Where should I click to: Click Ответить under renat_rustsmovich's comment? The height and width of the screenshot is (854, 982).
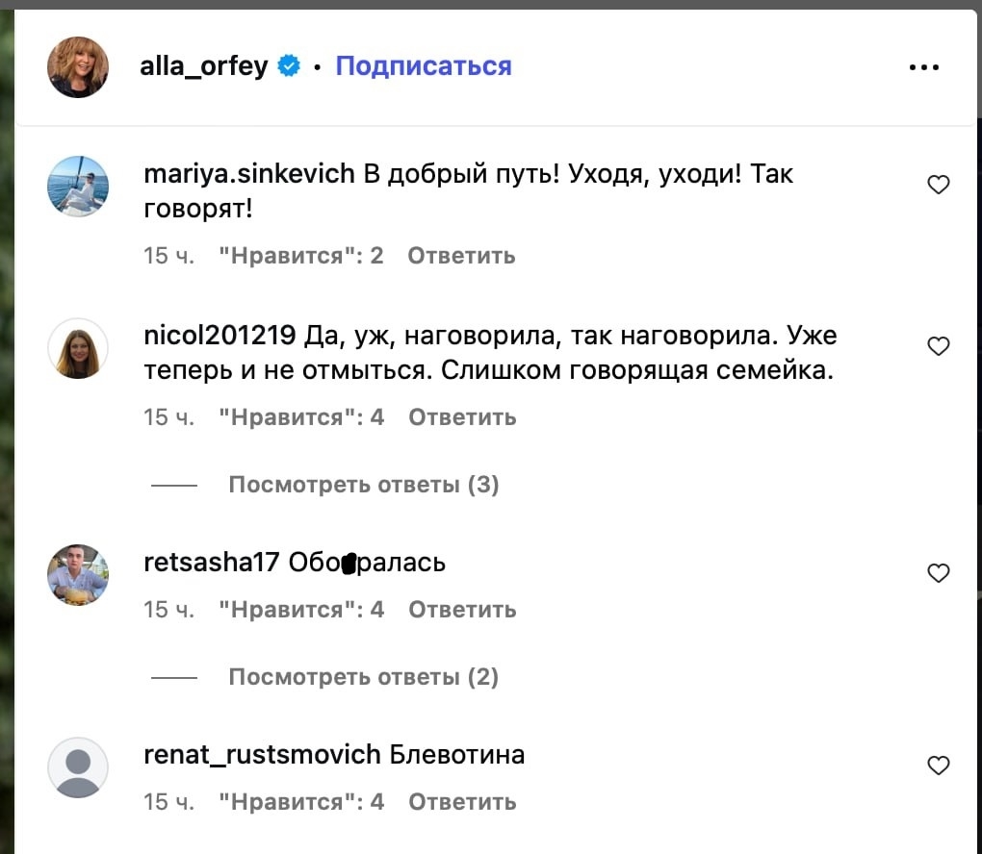(462, 802)
